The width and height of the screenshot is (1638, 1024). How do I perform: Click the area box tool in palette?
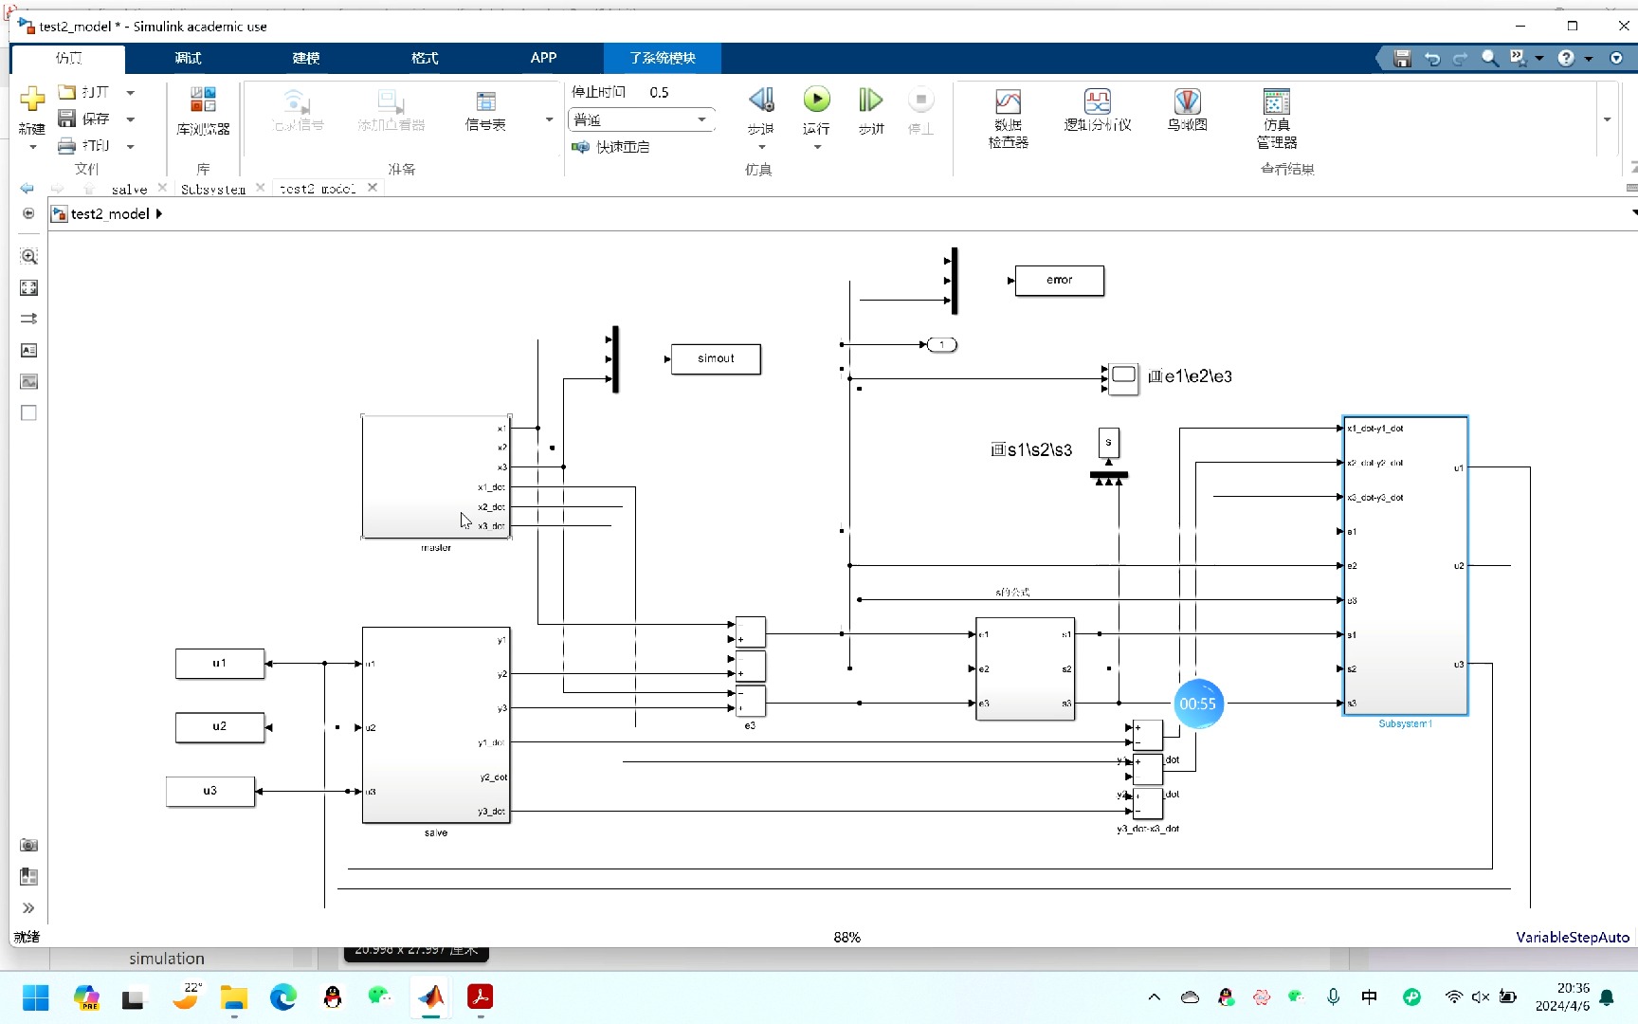pyautogui.click(x=29, y=413)
